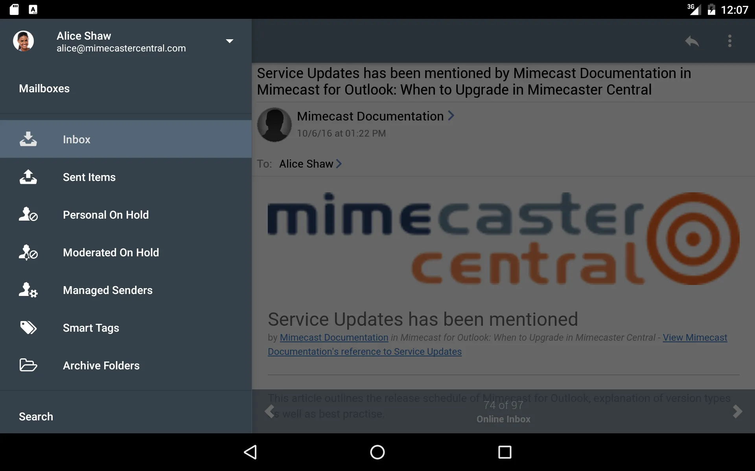Click the reply arrow icon

tap(692, 41)
